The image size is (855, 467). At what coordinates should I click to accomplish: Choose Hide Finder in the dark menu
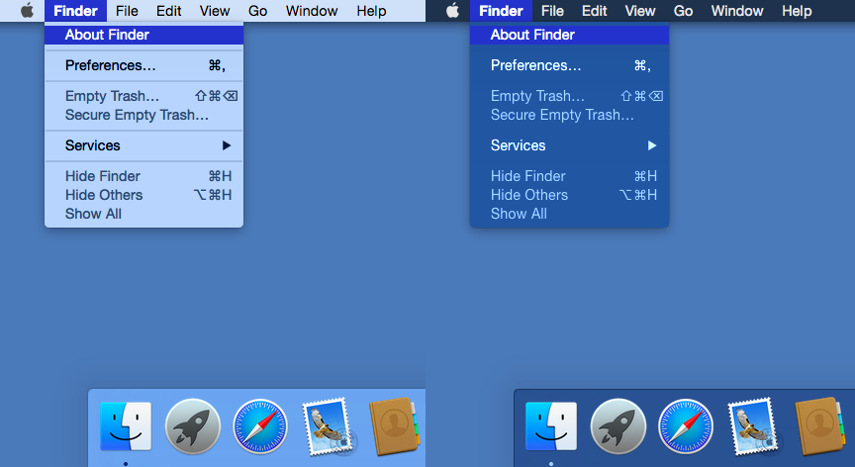coord(569,176)
